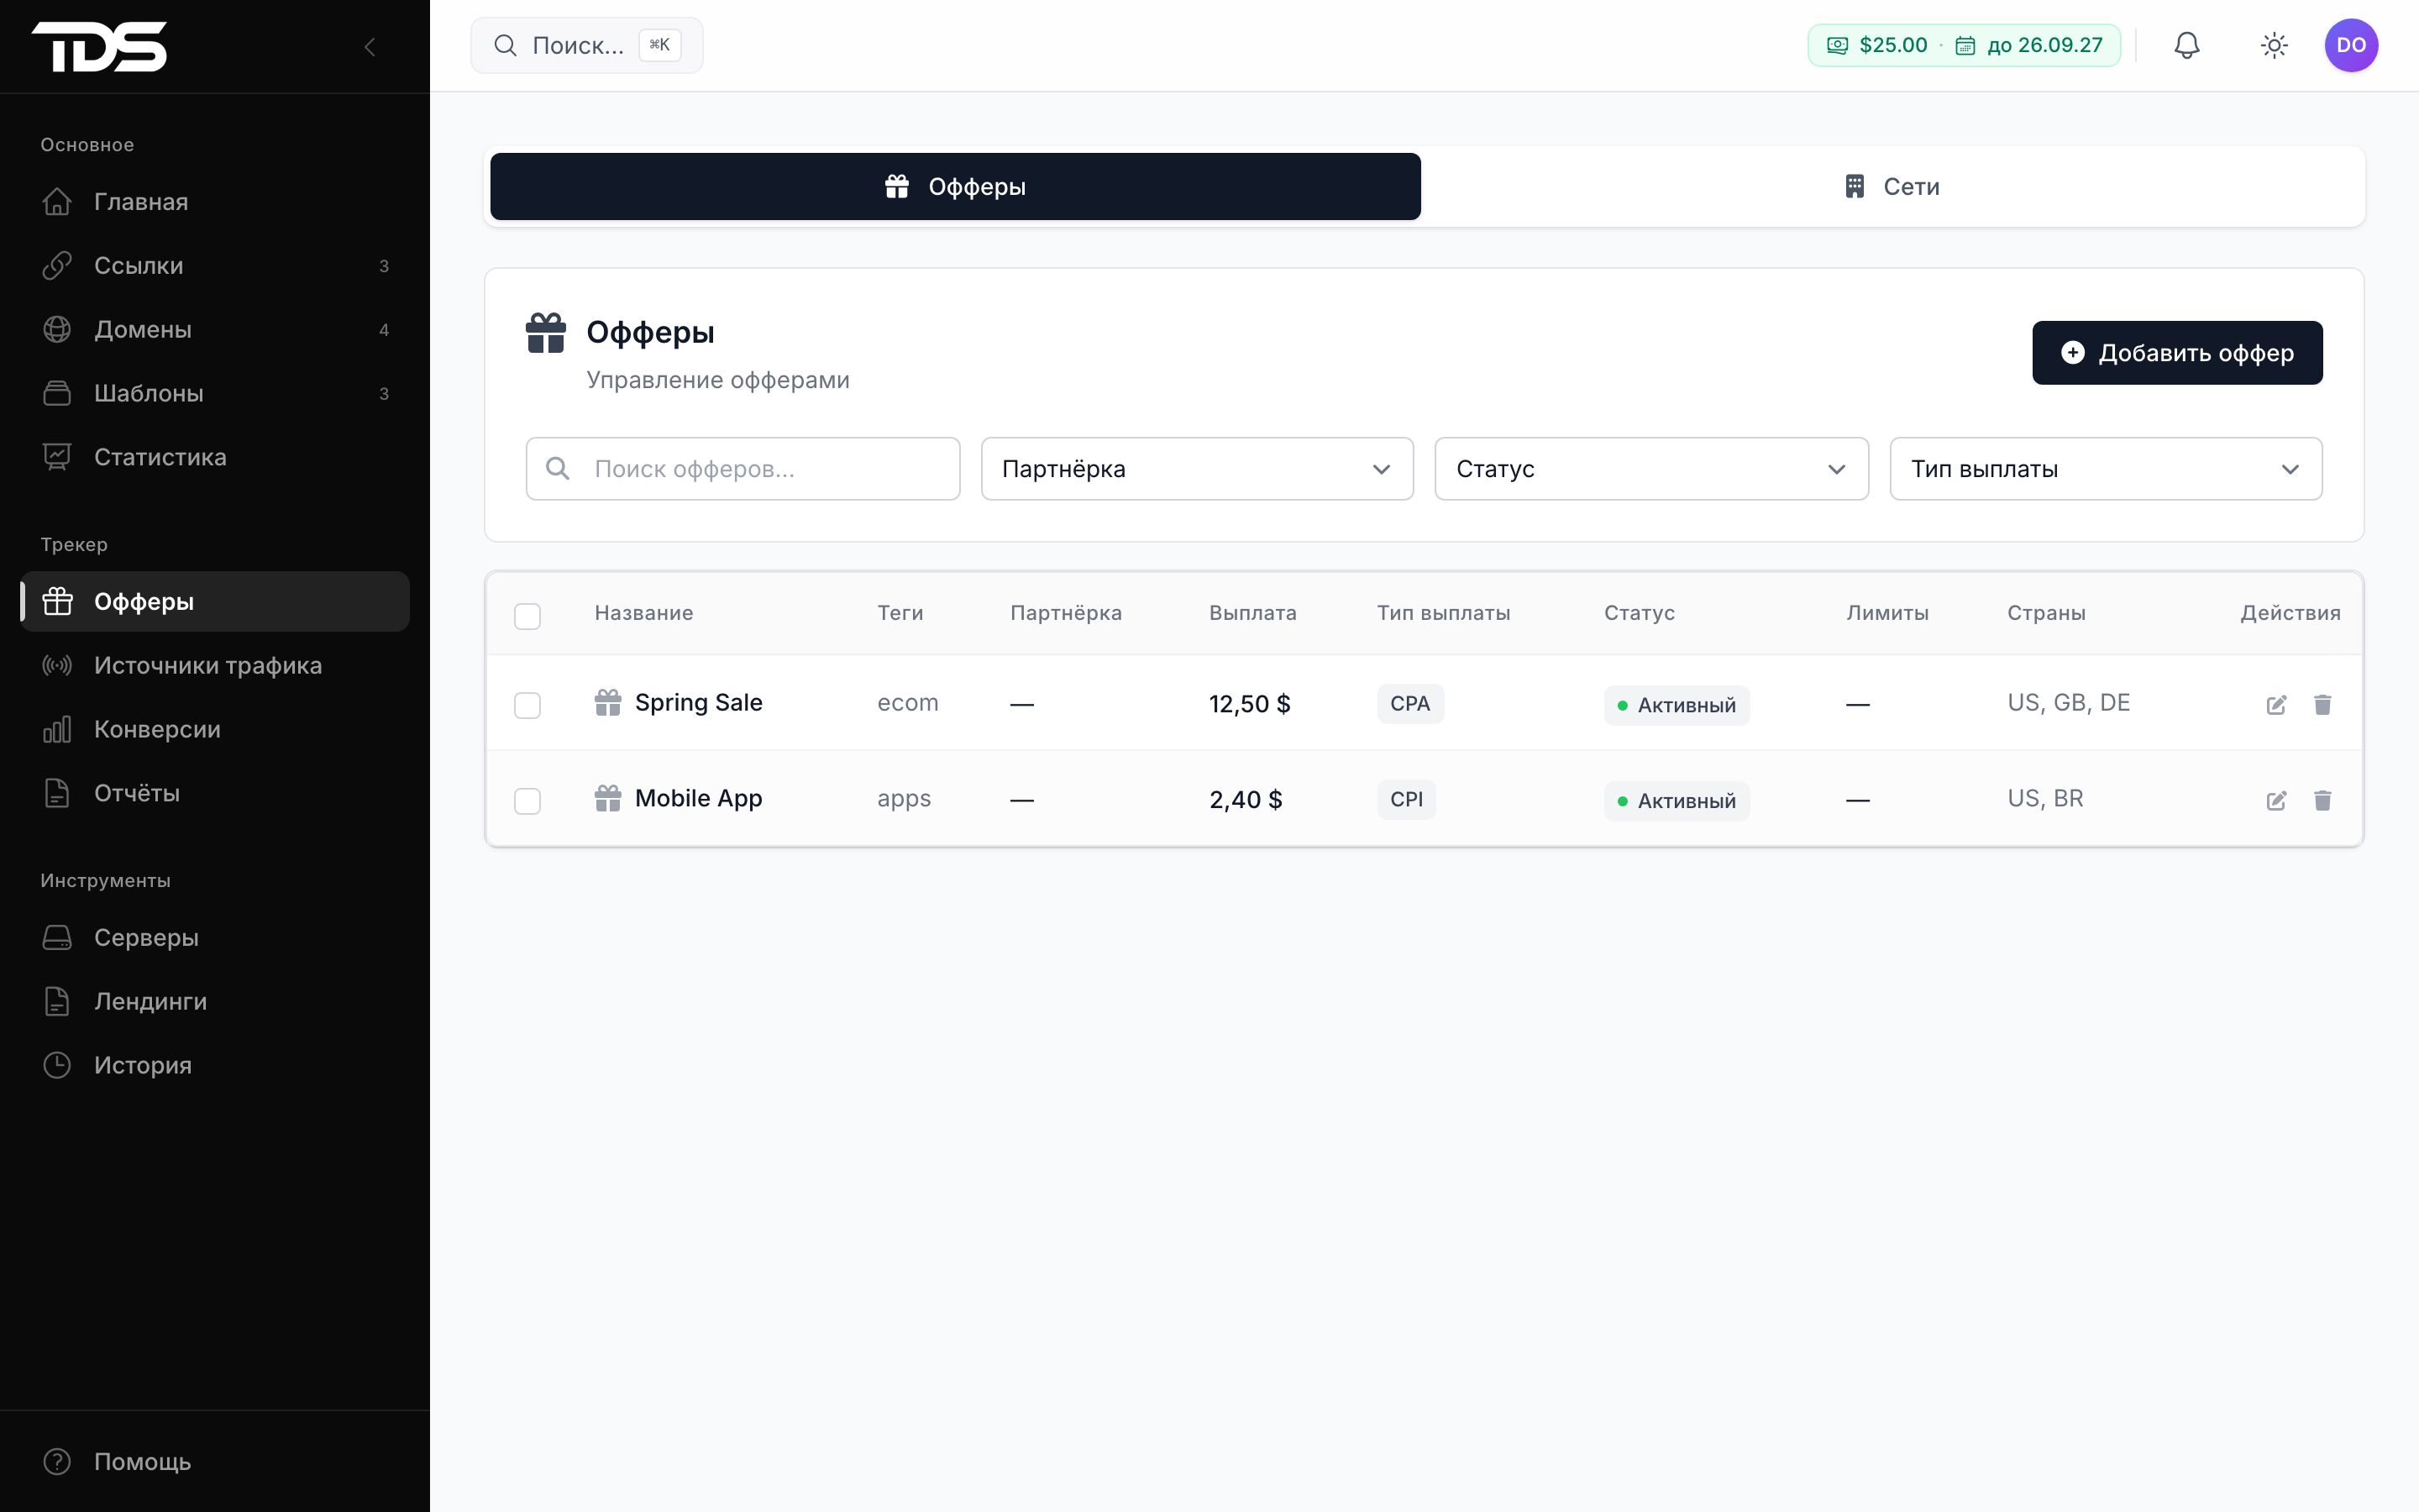Check the Mobile App row checkbox
Viewport: 2419px width, 1512px height.
[x=527, y=800]
